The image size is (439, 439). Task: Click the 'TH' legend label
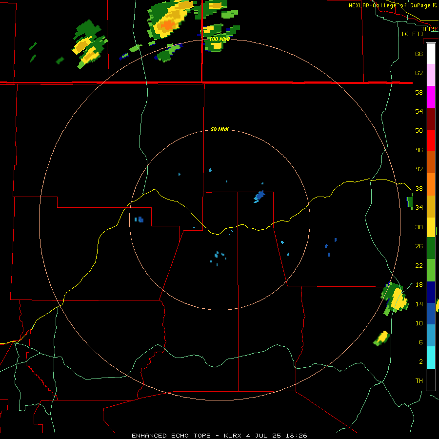click(x=419, y=381)
